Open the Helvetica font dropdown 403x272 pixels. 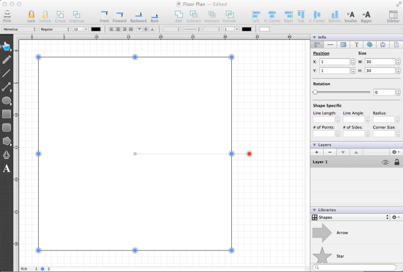tap(19, 29)
